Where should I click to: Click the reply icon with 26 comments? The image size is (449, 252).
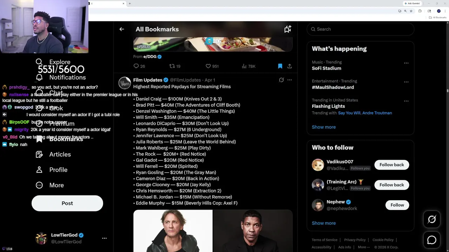(136, 66)
